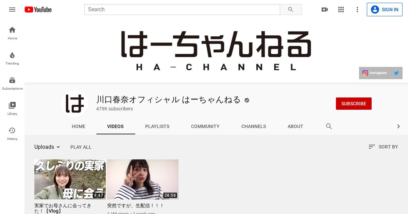The width and height of the screenshot is (408, 214).
Task: Open the Community tab
Action: point(205,126)
